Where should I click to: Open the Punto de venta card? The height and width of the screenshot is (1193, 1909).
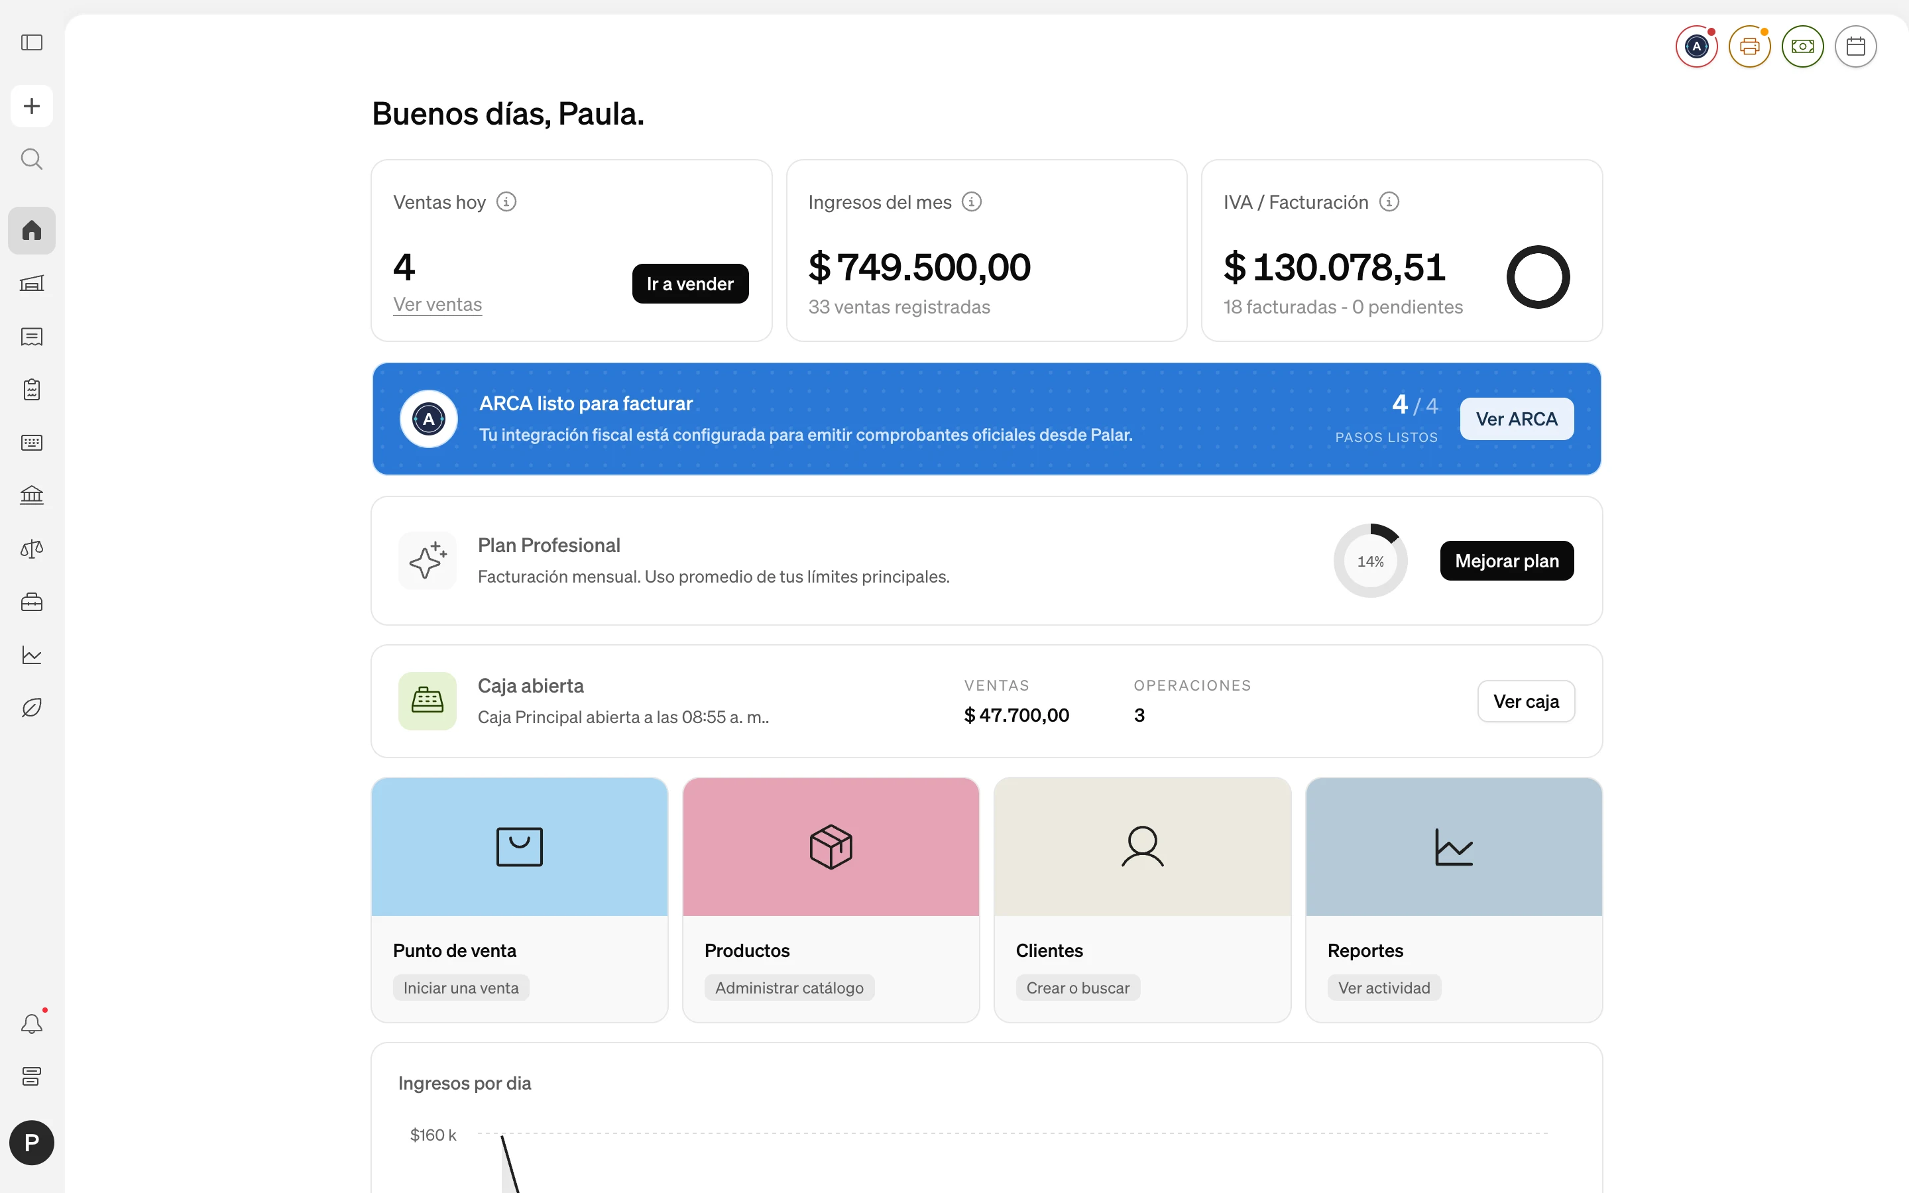(x=519, y=899)
